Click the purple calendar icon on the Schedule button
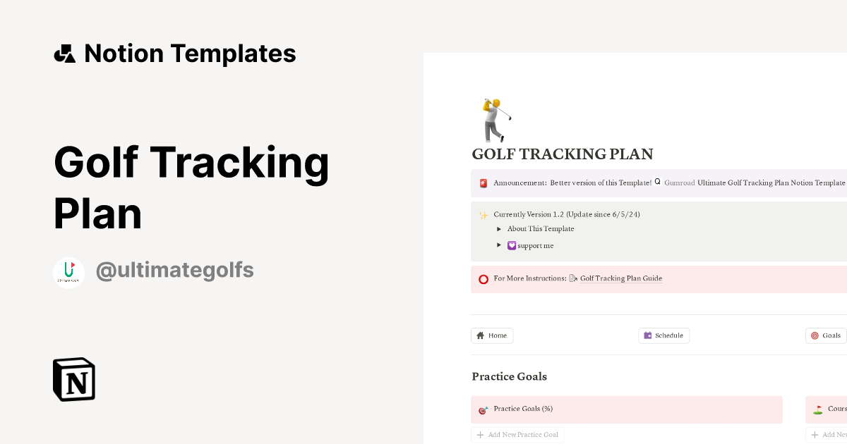Screen dimensions: 847x444 tap(647, 335)
